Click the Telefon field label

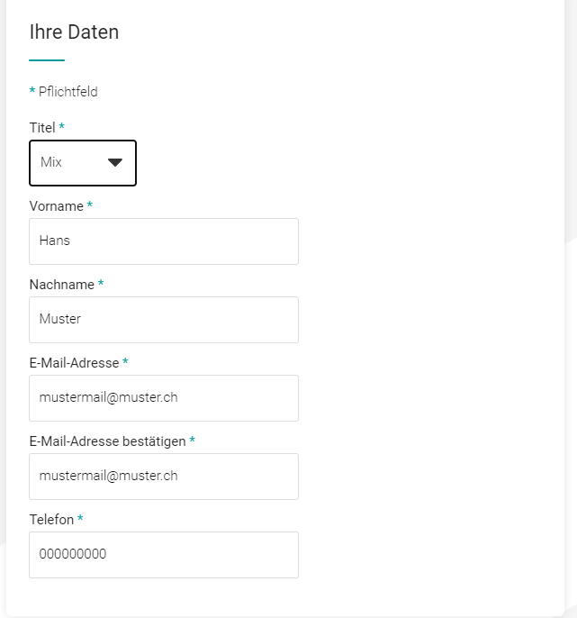pos(51,520)
